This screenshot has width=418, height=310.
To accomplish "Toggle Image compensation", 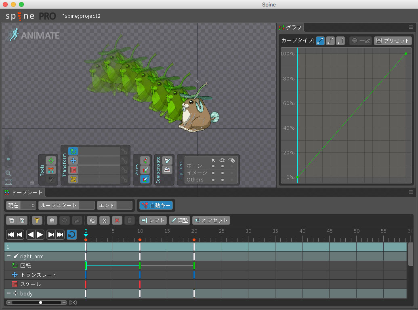I will click(167, 170).
